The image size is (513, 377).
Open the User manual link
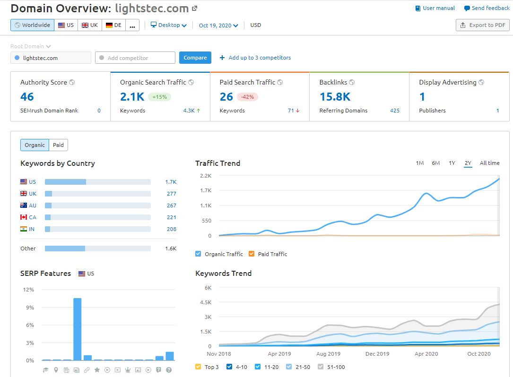point(439,8)
